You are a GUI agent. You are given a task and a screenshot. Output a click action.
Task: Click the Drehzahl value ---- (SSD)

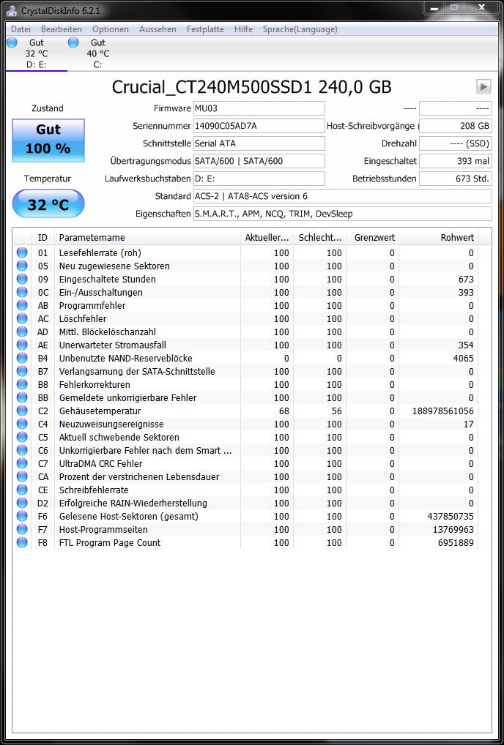[x=456, y=143]
